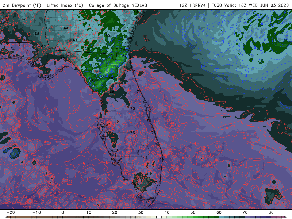Click the -20 label on the color scale
Viewport: 292px width, 219px height.
11,212
